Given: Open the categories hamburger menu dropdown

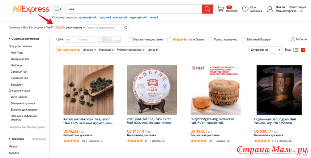Looking at the screenshot, I should click(x=58, y=9).
